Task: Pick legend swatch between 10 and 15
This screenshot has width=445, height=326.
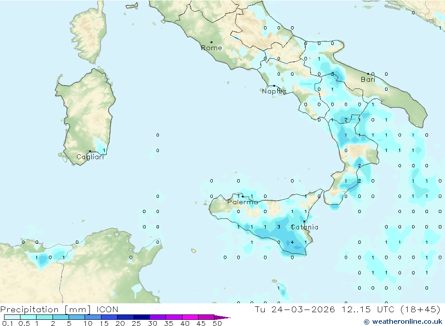Action: [x=93, y=317]
